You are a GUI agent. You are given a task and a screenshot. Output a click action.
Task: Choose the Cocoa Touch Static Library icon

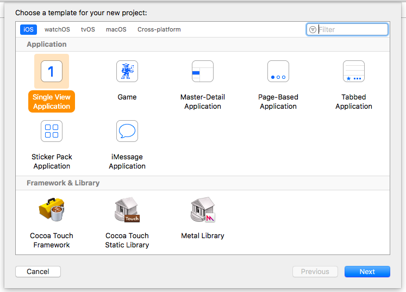[x=127, y=209]
